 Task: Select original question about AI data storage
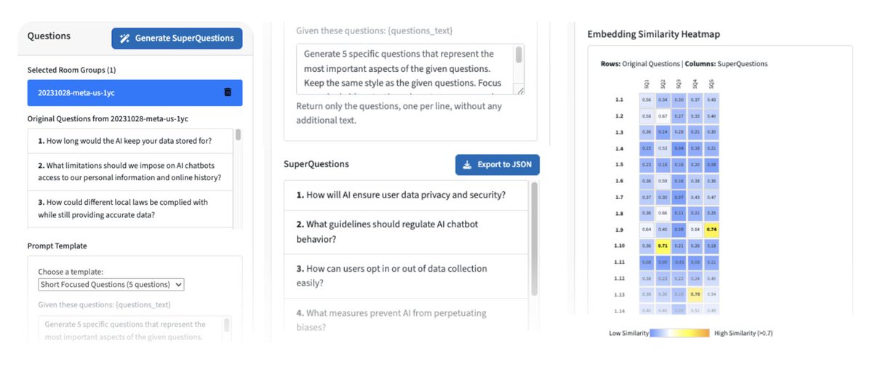click(130, 142)
